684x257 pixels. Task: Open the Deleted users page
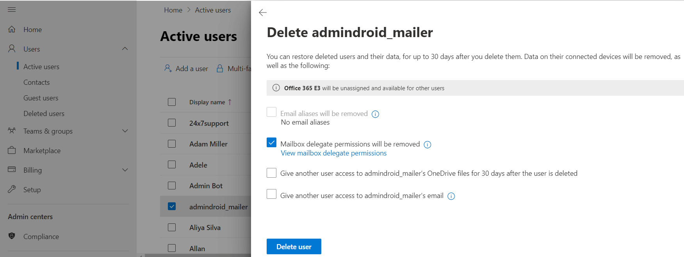coord(44,113)
